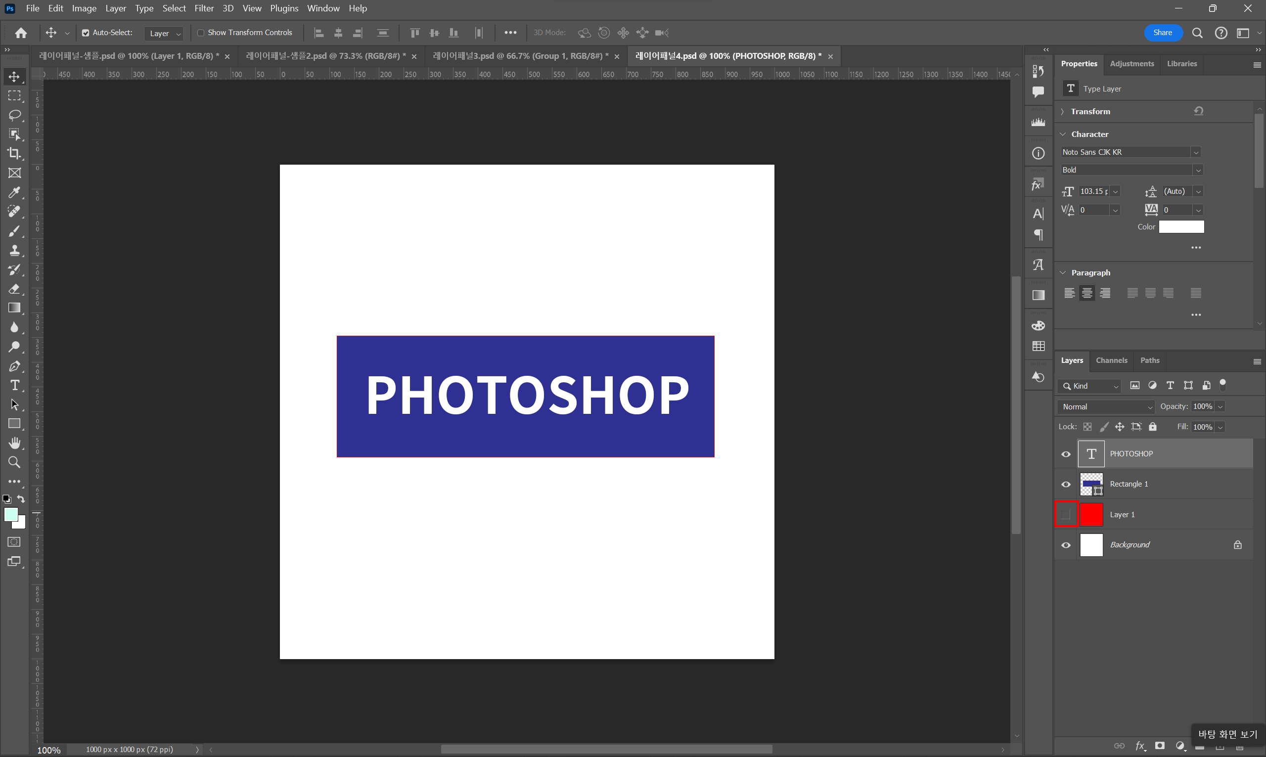Image resolution: width=1266 pixels, height=757 pixels.
Task: Expand the Transform section
Action: [1062, 112]
